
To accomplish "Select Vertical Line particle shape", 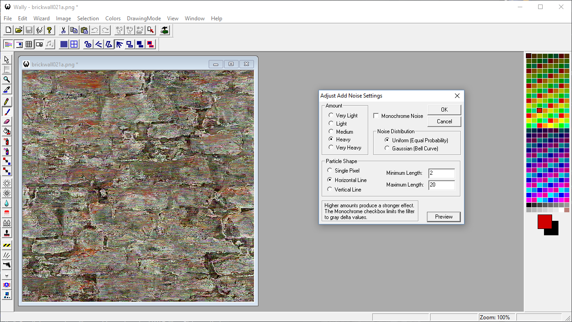I will [330, 190].
